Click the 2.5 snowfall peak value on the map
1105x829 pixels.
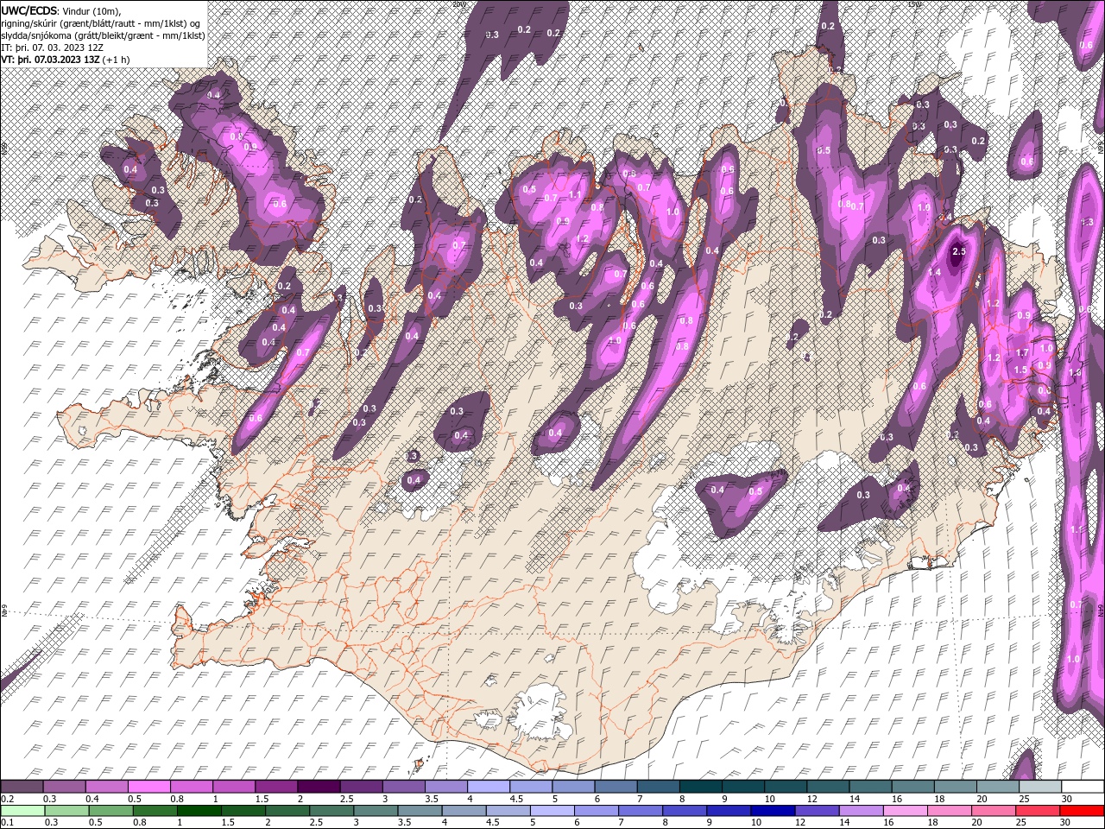coord(958,252)
